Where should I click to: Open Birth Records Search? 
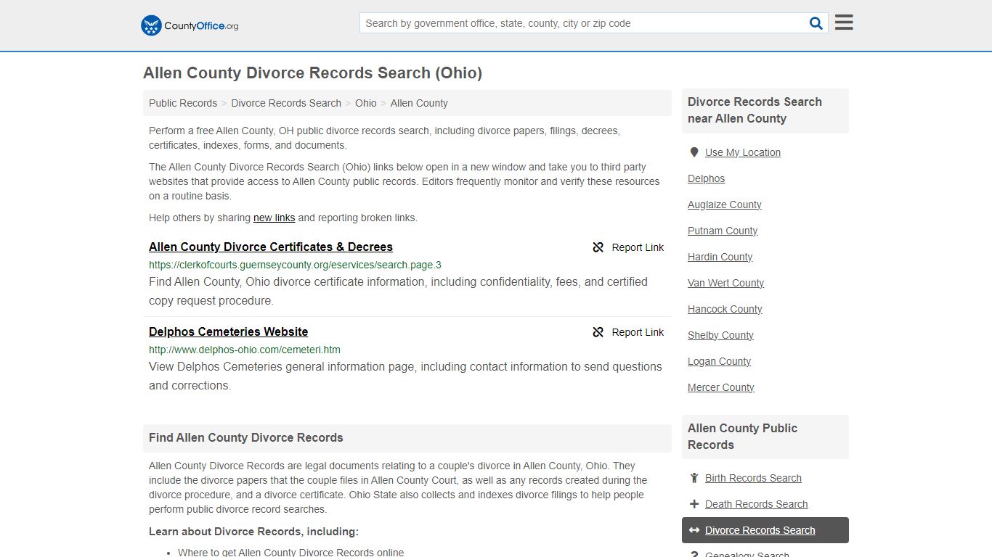point(753,478)
